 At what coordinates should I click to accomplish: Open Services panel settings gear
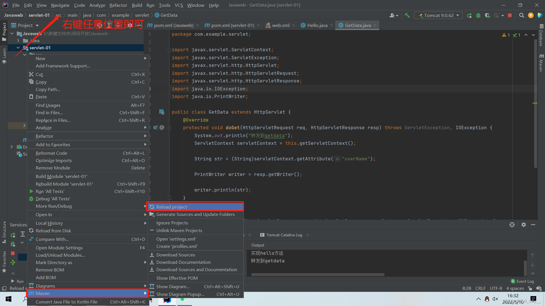point(524,225)
